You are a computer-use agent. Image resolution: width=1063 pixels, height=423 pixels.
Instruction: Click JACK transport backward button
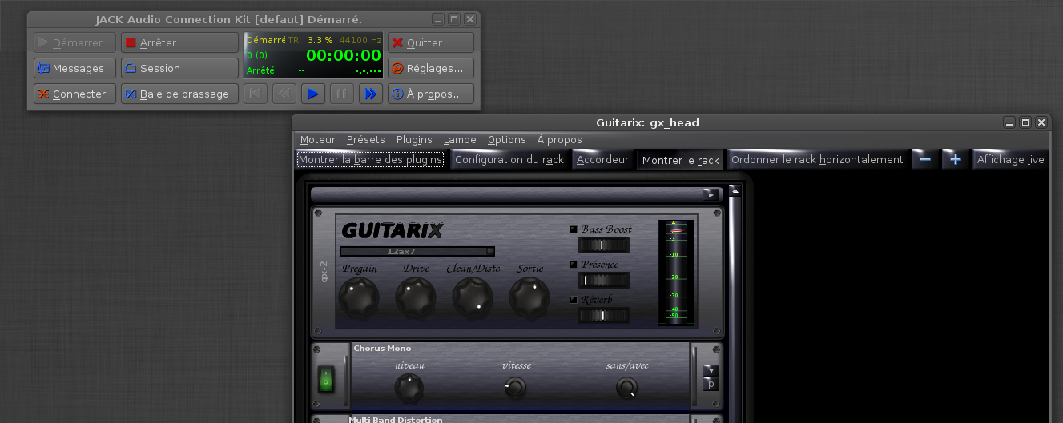coord(284,94)
